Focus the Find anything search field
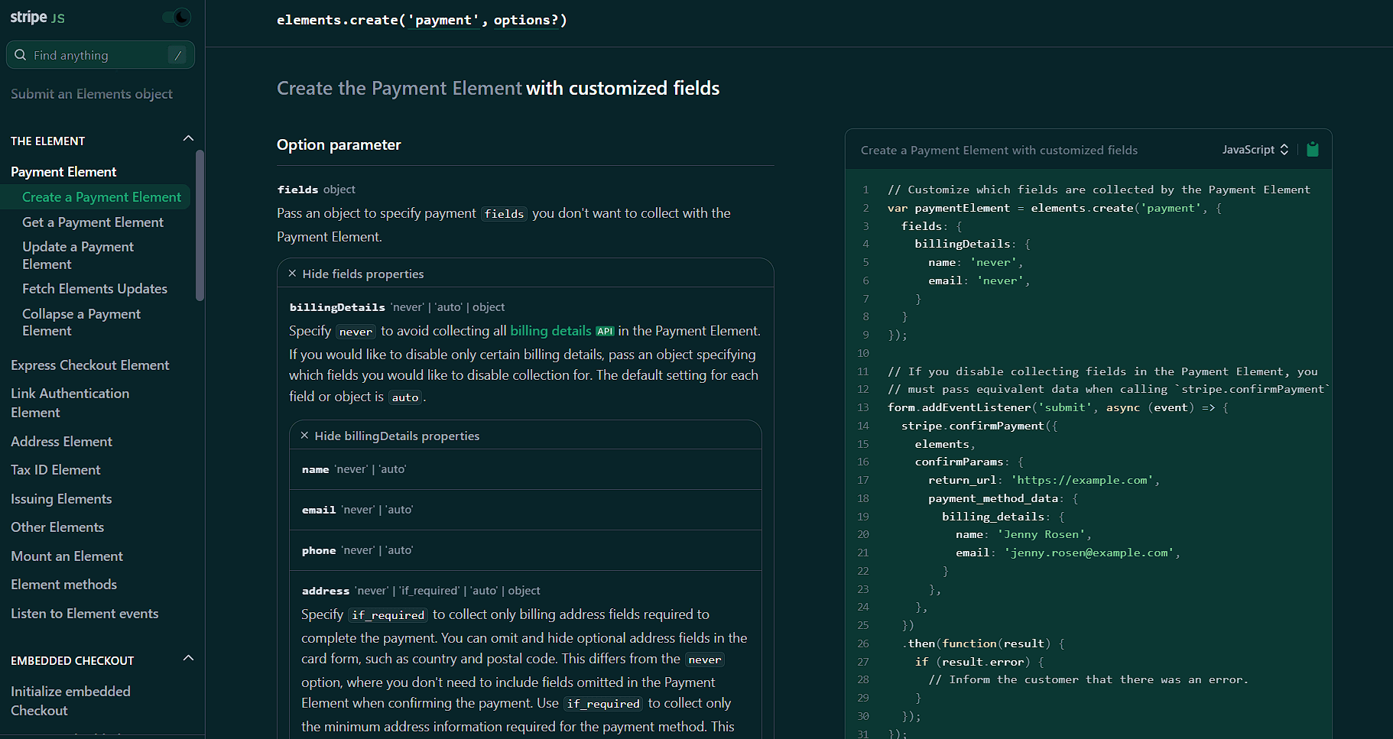 pyautogui.click(x=96, y=55)
